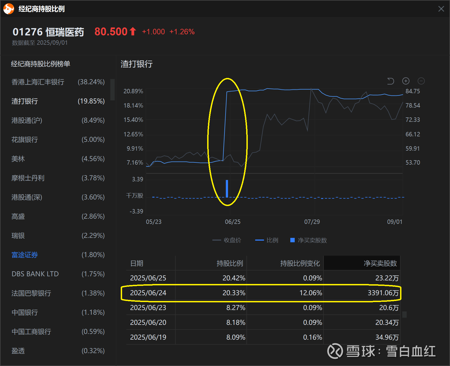Screen dimensions: 450x366
Task: Click the broker list scrollbar thumb
Action: pos(113,90)
